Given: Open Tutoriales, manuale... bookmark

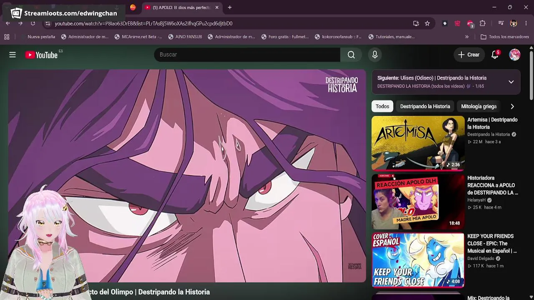Looking at the screenshot, I should click(391, 37).
